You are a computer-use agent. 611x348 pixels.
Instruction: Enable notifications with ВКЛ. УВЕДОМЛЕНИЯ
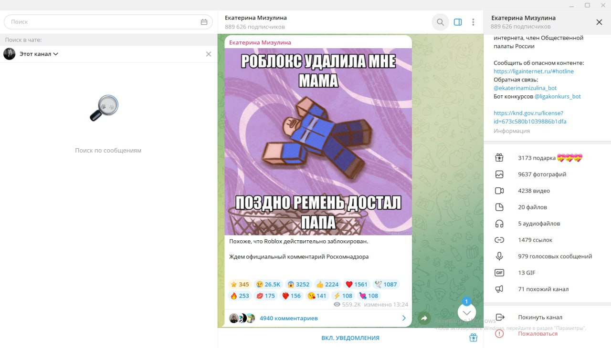pyautogui.click(x=350, y=338)
